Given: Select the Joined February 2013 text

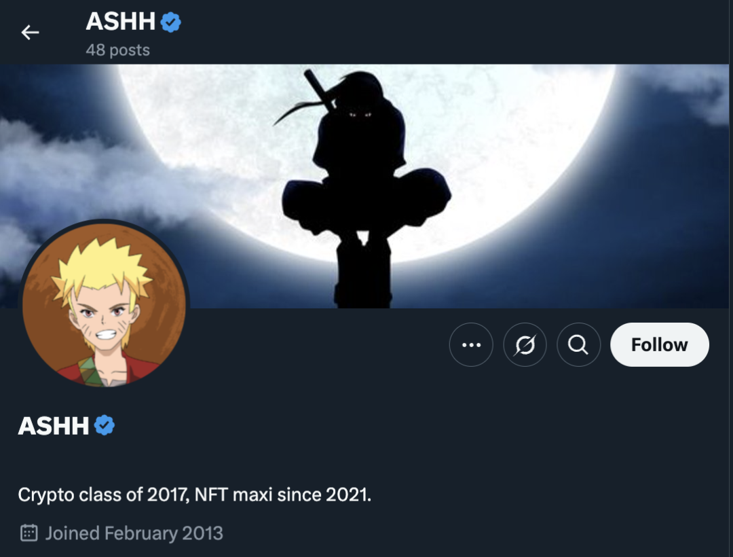Looking at the screenshot, I should [x=134, y=533].
